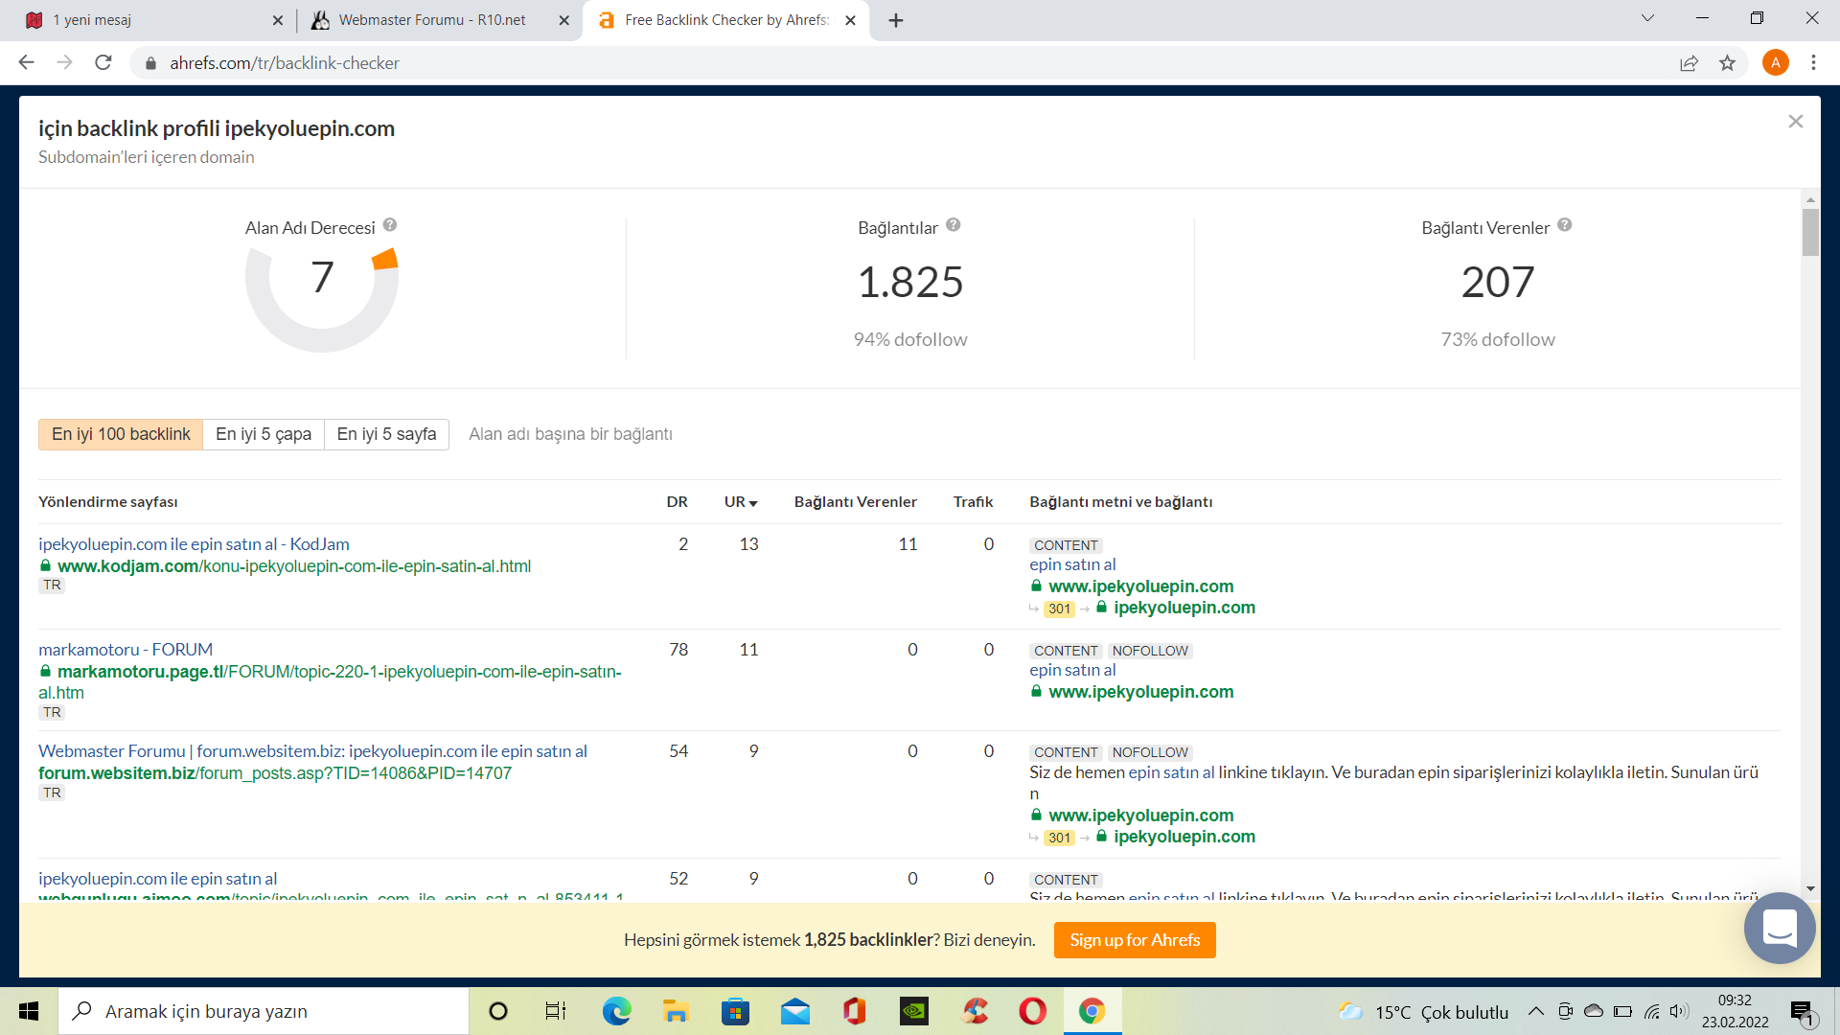Viewport: 1840px width, 1035px height.
Task: Open the notification center icon
Action: (1803, 1012)
